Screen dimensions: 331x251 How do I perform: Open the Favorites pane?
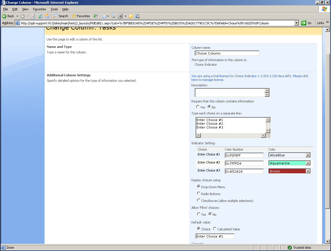81,16
